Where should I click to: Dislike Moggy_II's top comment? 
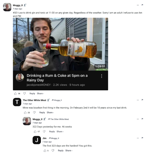tap(24, 93)
